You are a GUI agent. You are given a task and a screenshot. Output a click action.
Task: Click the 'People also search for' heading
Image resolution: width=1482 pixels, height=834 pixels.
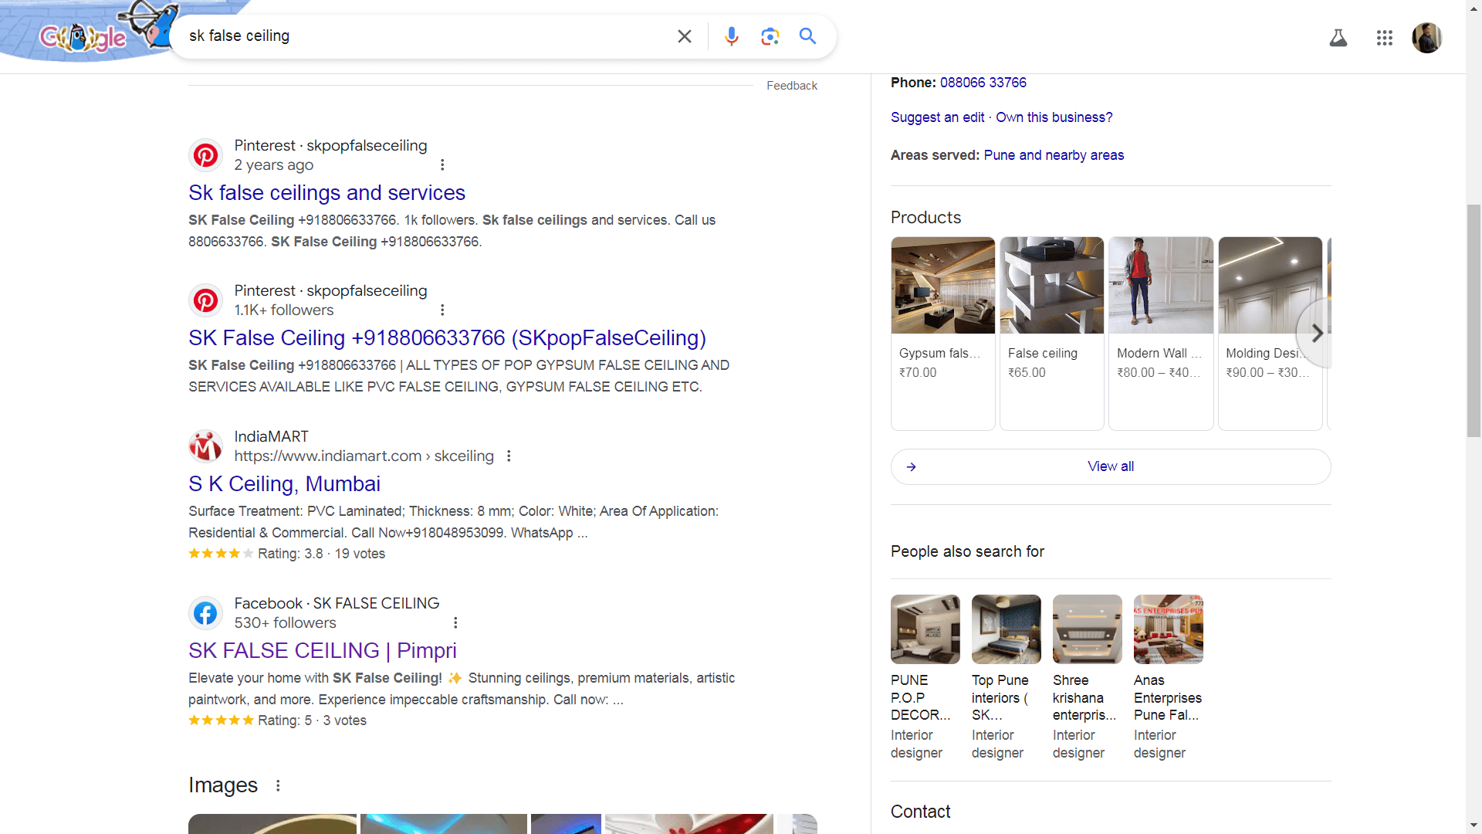click(967, 551)
